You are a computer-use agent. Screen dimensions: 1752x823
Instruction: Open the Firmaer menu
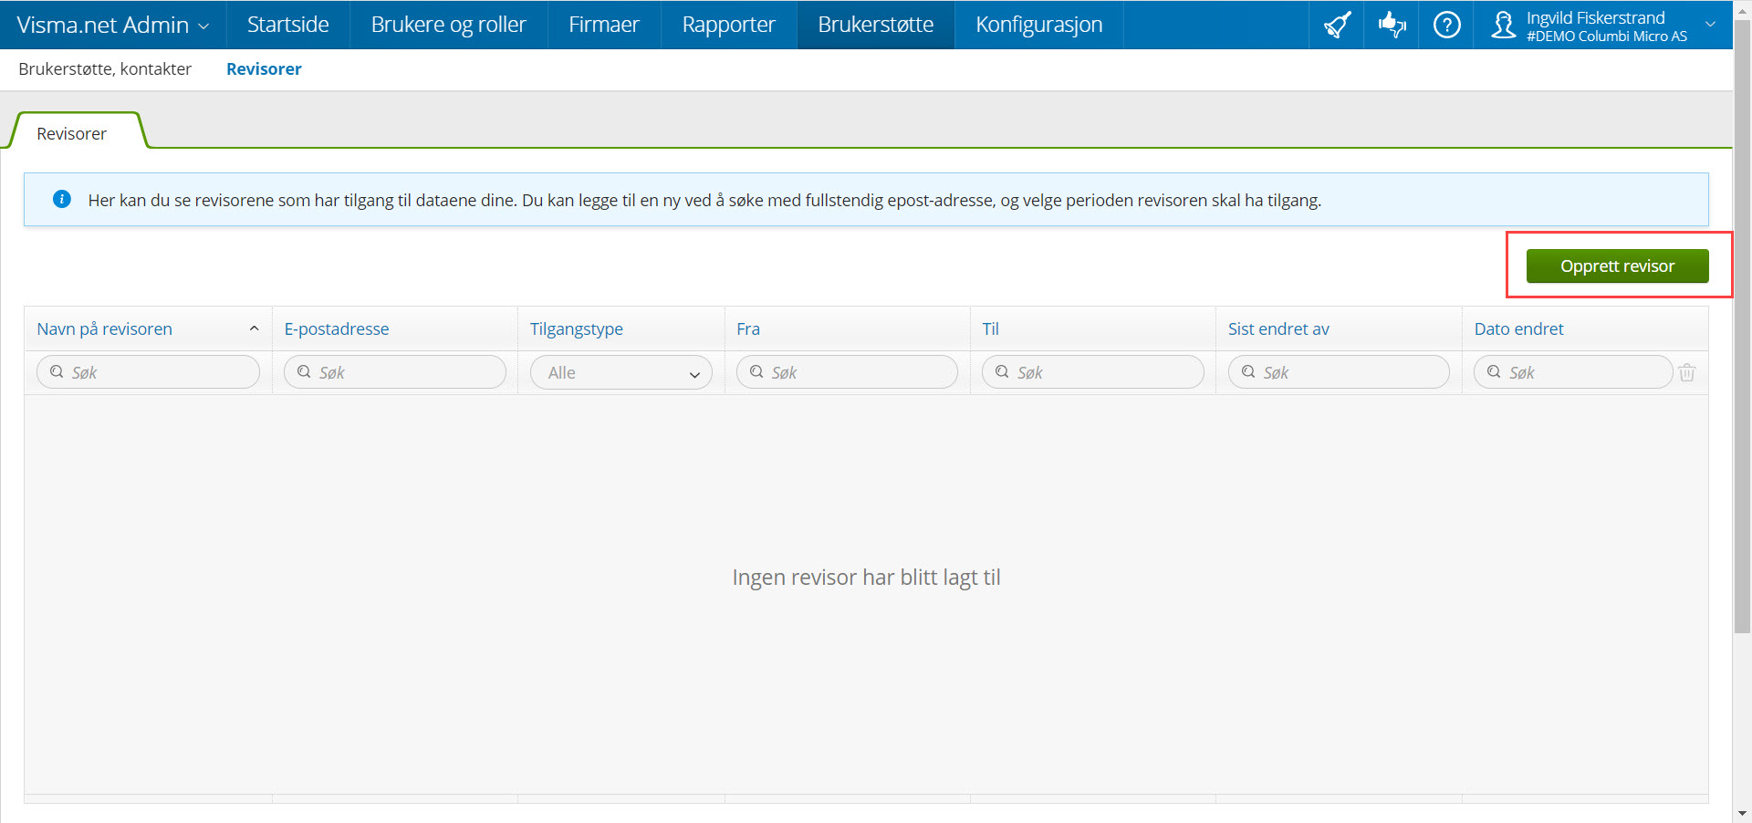(x=604, y=25)
